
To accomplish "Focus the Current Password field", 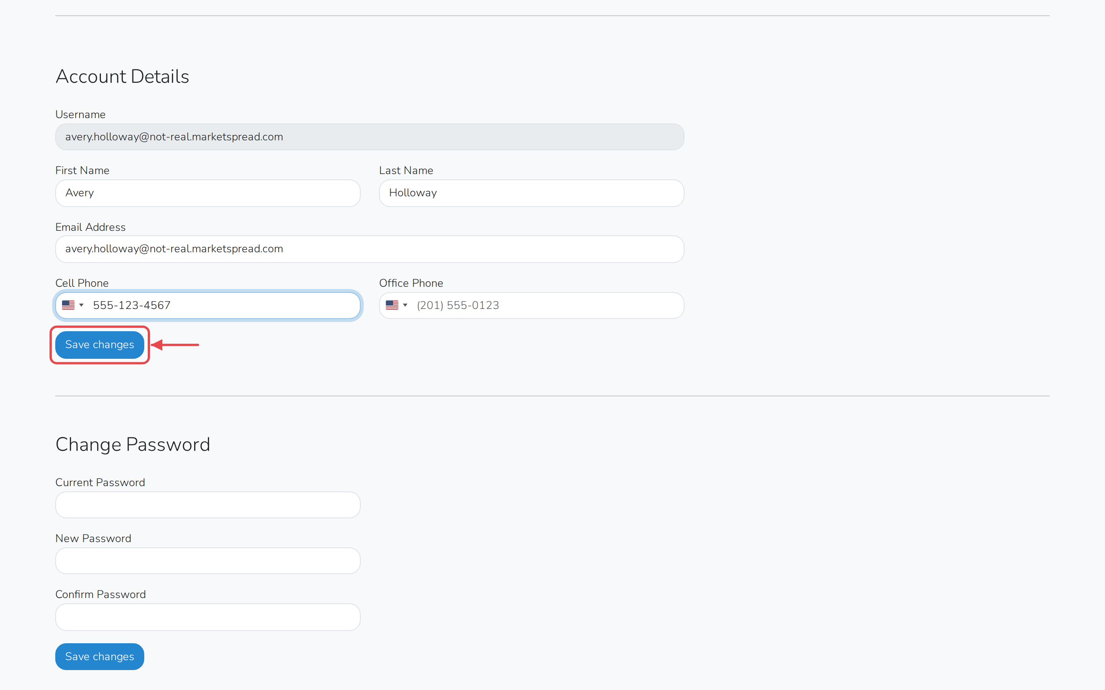I will click(x=208, y=505).
